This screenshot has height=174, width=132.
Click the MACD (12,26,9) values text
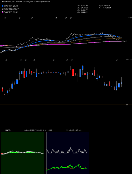35,130
